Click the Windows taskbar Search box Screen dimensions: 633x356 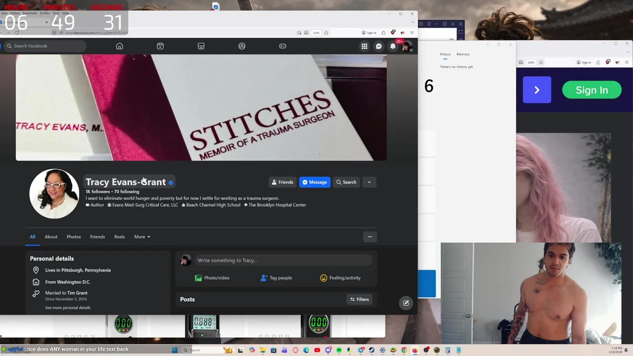pyautogui.click(x=208, y=350)
